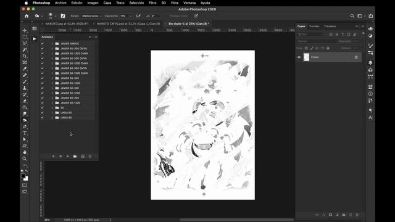This screenshot has height=222, width=395.
Task: Select the Eraser tool
Action: tap(25, 101)
